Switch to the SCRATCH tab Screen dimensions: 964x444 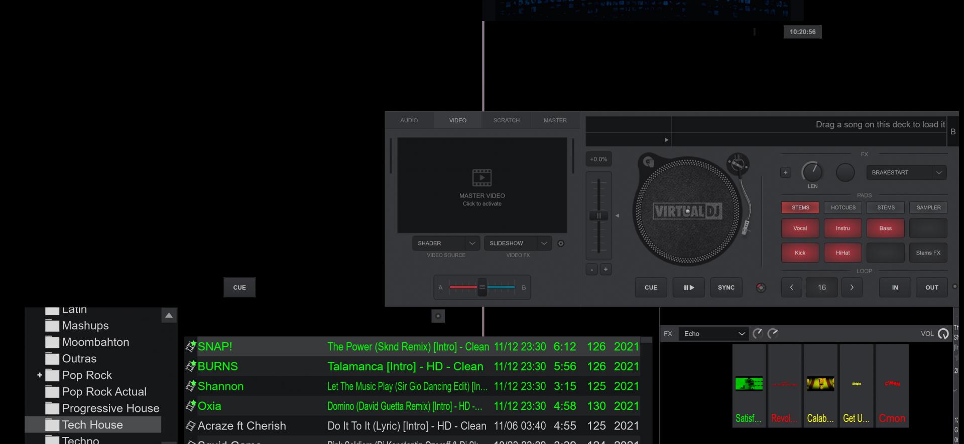point(506,120)
